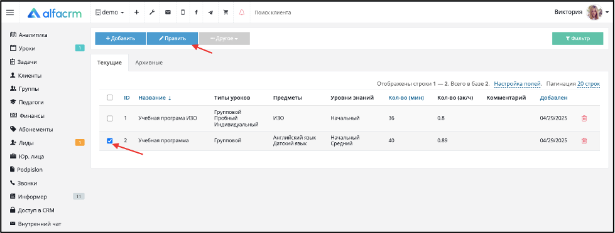Click the Telegram paper plane icon

210,13
